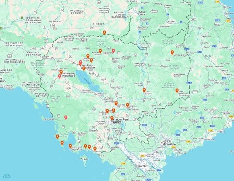Click the pink pin at Siem Reap
Image resolution: width=234 pixels, height=181 pixels.
81,62
